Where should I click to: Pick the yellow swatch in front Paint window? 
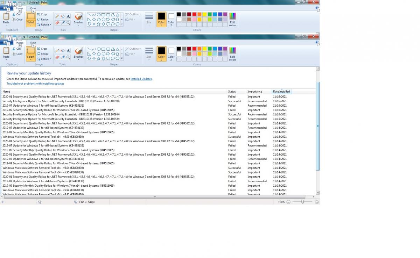click(x=204, y=49)
